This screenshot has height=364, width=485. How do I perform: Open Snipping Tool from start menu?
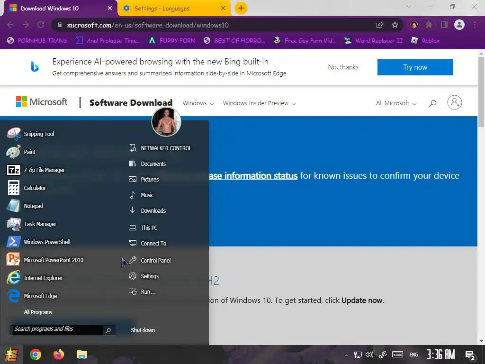tap(30, 134)
